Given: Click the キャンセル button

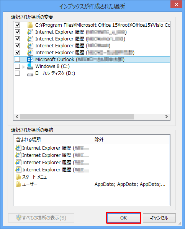Looking at the screenshot, I should 159,218.
